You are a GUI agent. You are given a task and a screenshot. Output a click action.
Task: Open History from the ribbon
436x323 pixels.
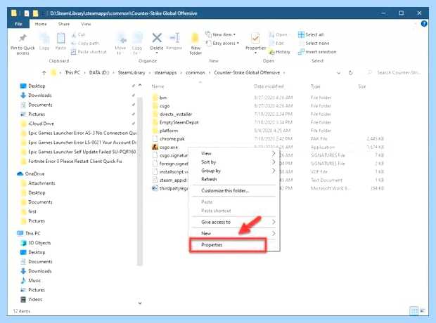point(280,52)
